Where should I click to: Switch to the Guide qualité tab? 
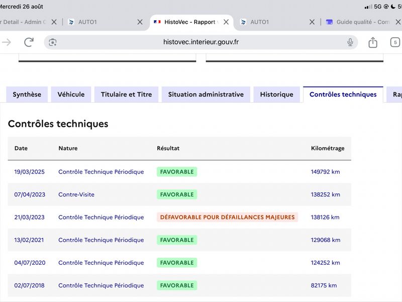358,22
